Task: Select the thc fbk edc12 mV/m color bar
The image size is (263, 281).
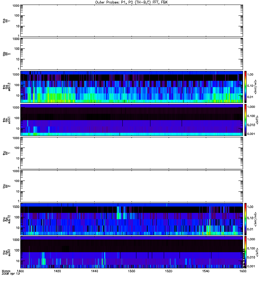Action: (x=245, y=219)
